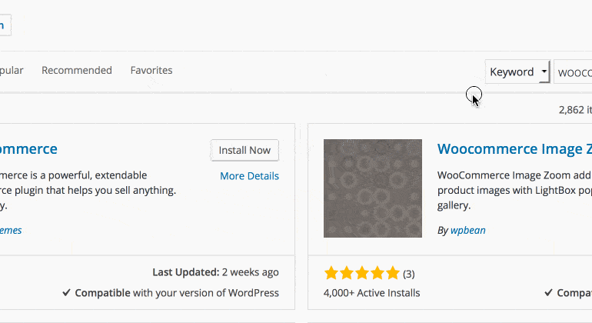Focus the plugin search field

tap(573, 72)
